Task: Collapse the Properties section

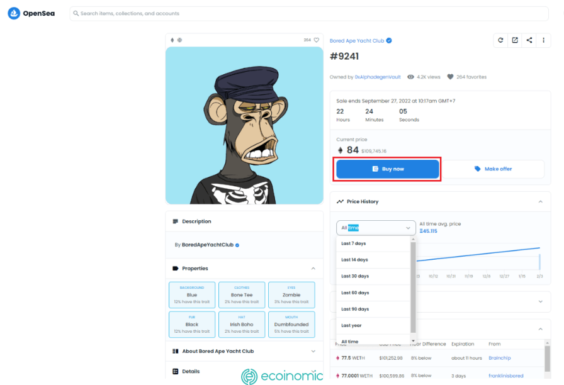Action: (x=313, y=269)
